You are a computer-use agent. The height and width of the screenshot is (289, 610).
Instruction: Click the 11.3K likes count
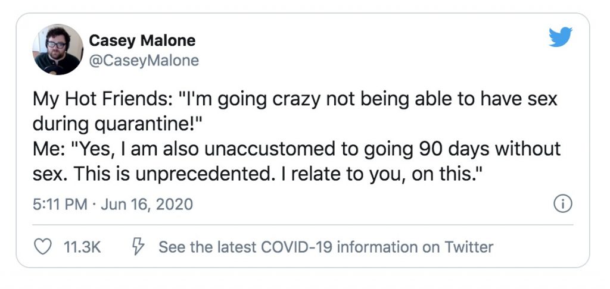pos(82,247)
